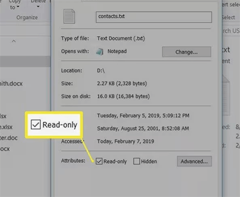Click the Tuesday, February 5, 2019 date
The height and width of the screenshot is (197, 240).
coord(143,116)
